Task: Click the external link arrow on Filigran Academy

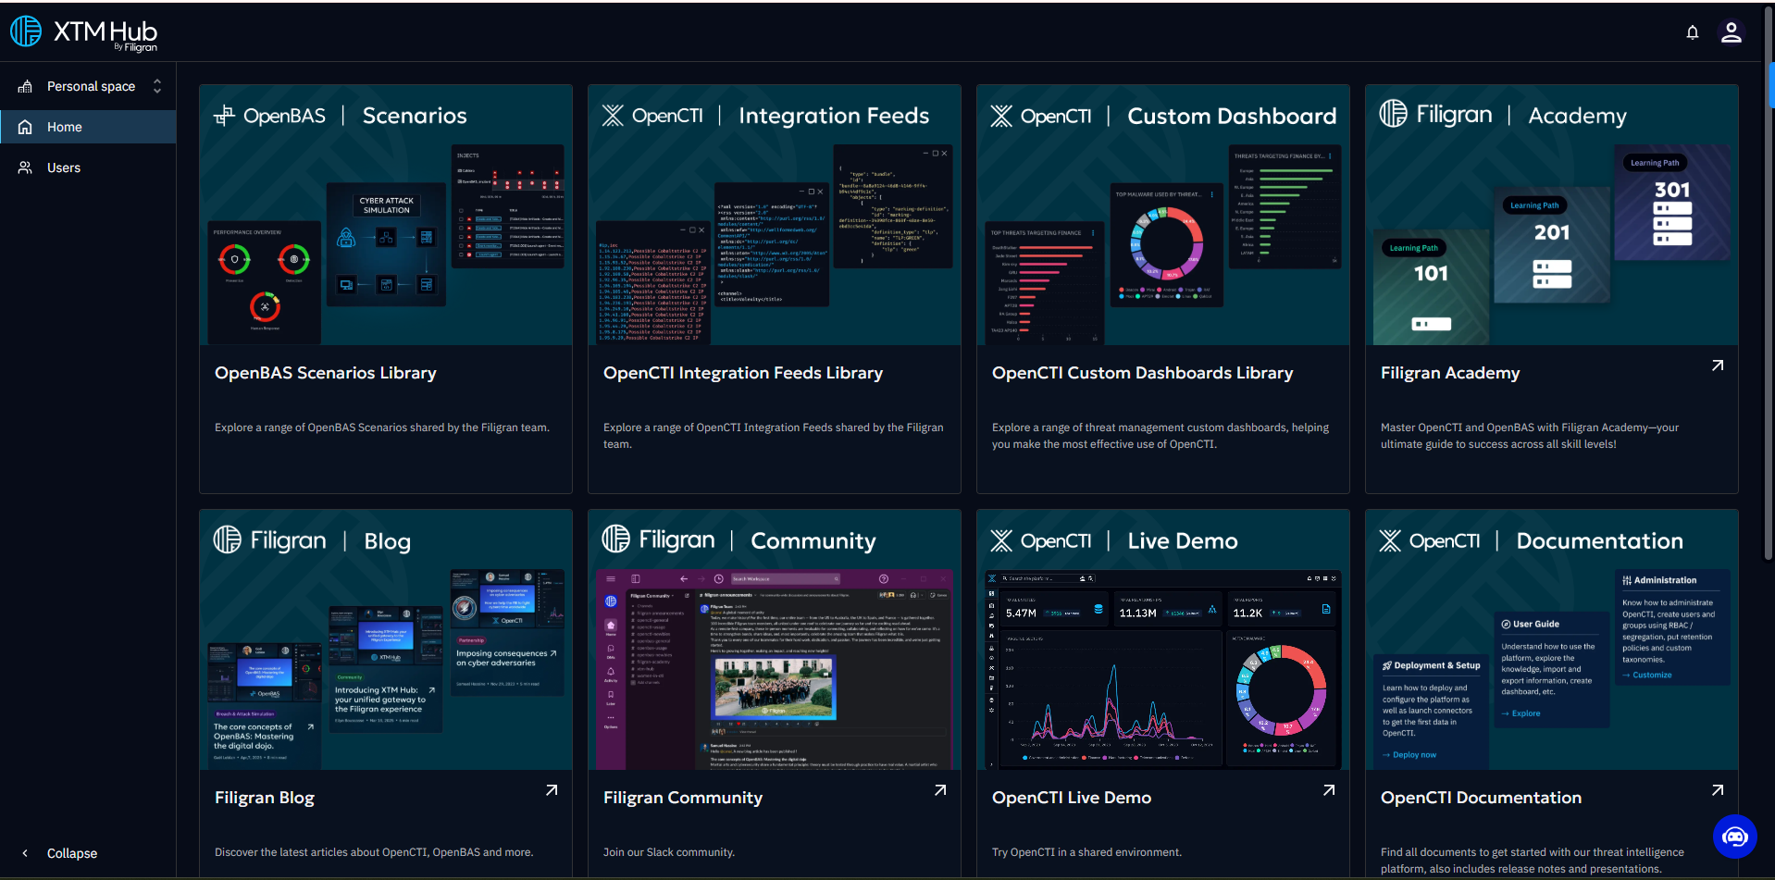Action: pos(1718,366)
